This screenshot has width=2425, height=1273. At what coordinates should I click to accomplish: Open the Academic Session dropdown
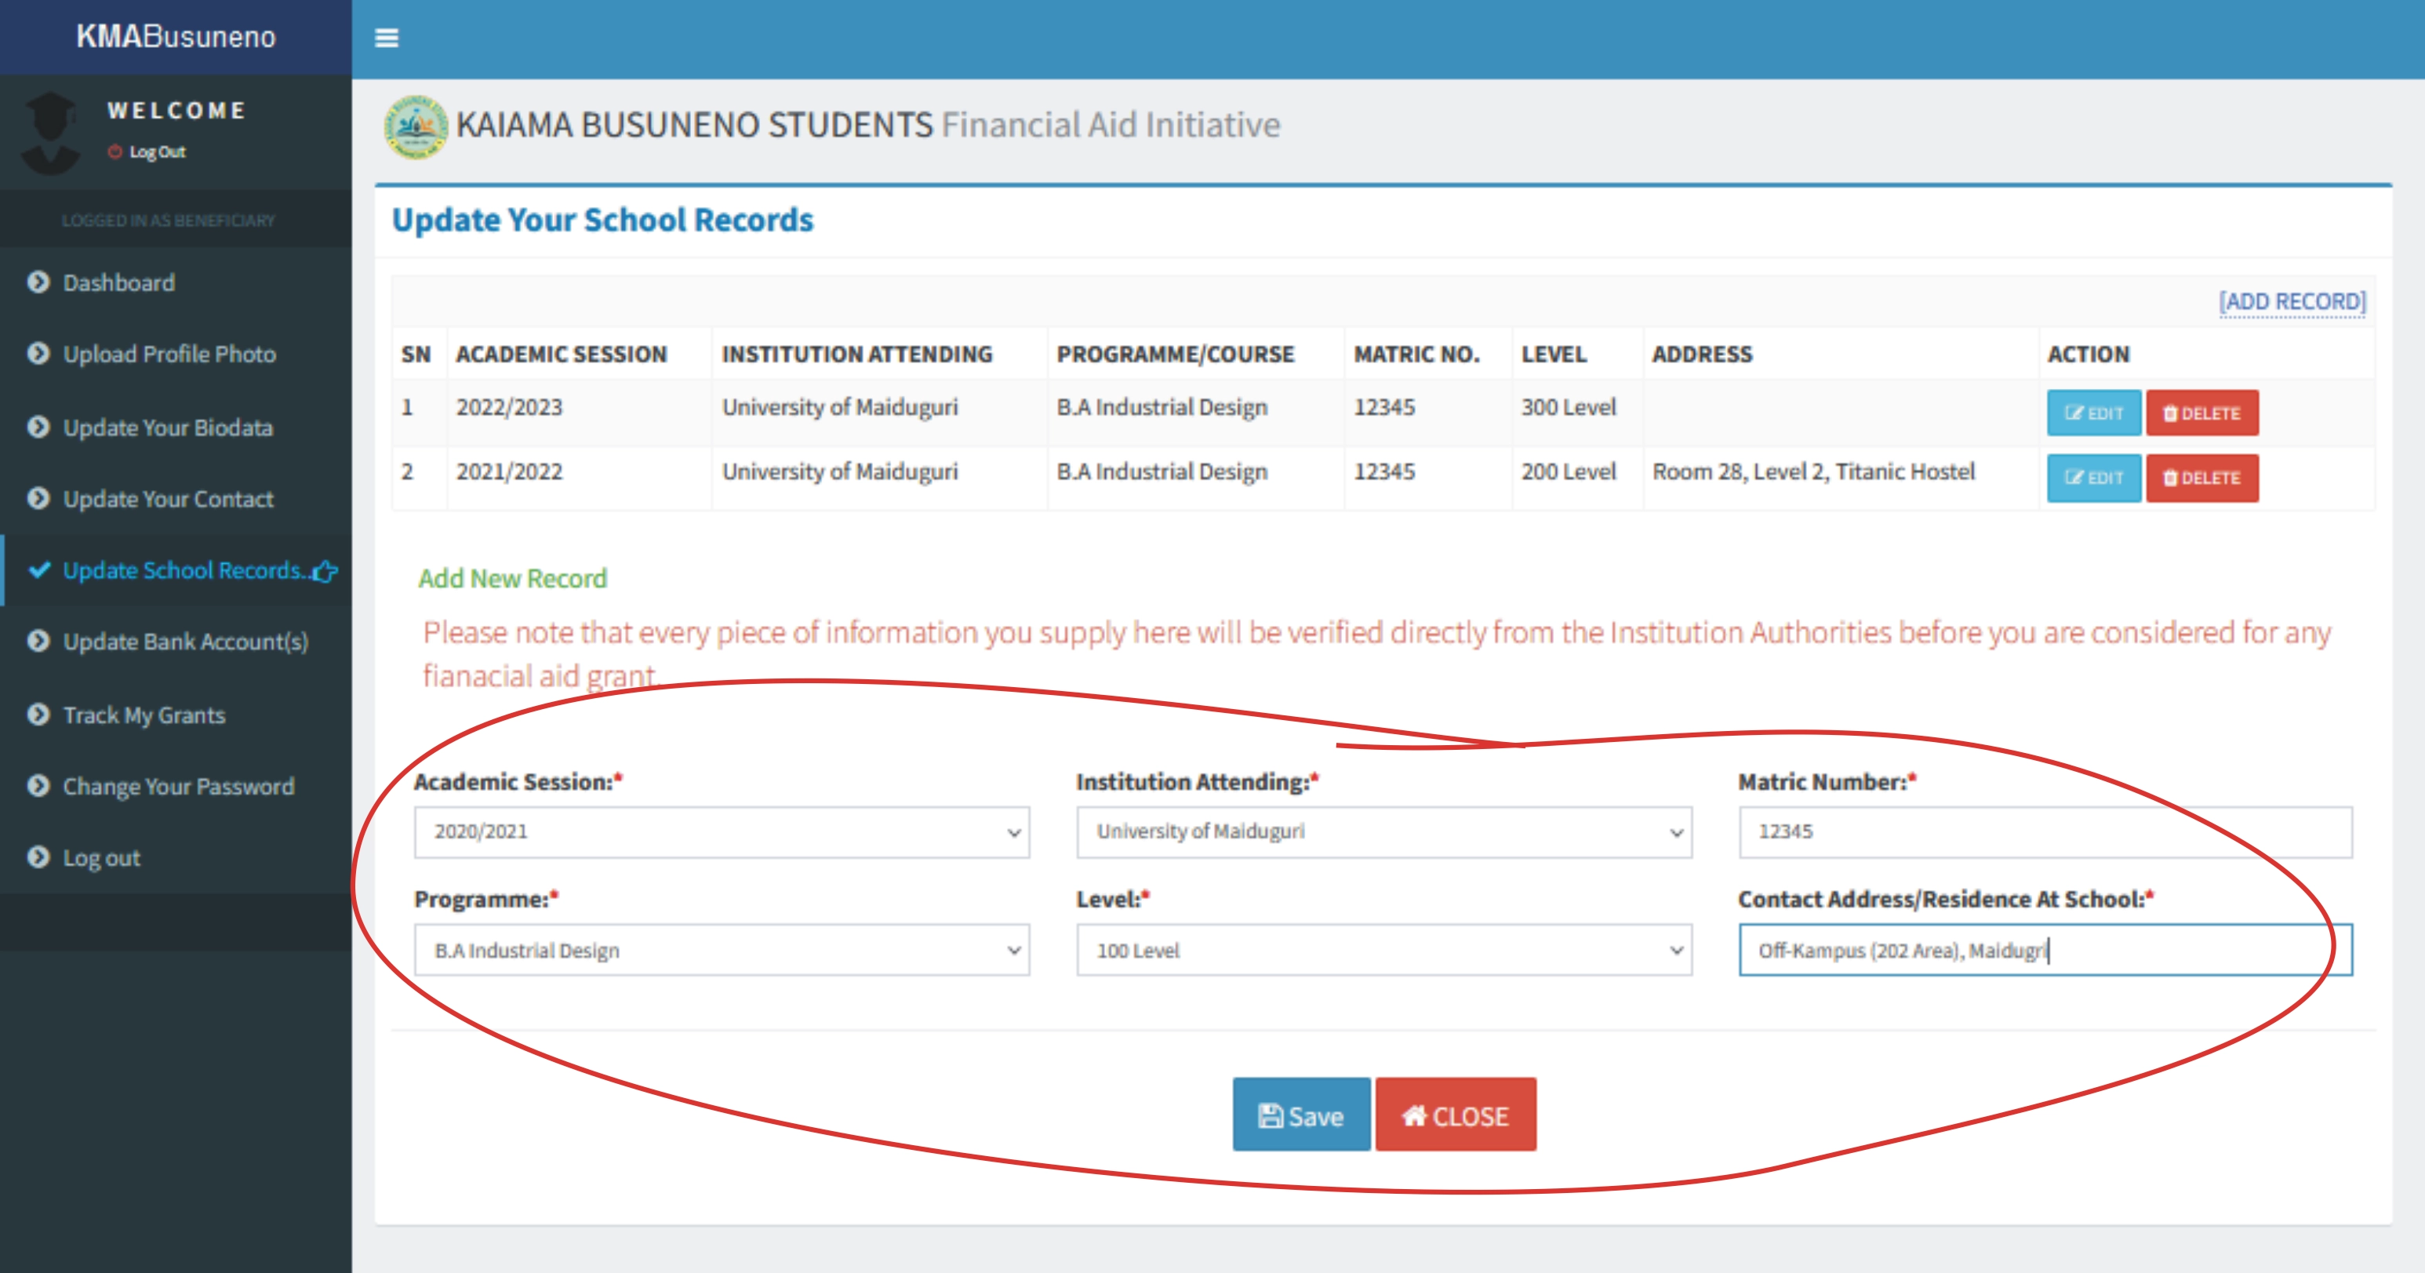pos(721,831)
